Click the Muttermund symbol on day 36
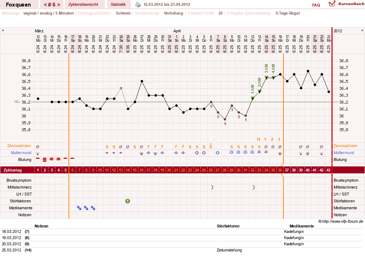The image size is (365, 262). pyautogui.click(x=280, y=154)
